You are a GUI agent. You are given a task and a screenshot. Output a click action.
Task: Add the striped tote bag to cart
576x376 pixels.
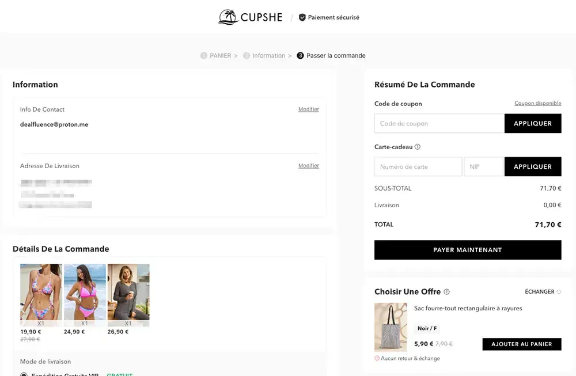522,344
